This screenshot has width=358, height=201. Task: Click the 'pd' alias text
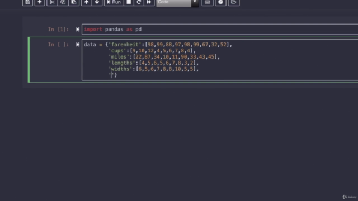click(x=138, y=30)
